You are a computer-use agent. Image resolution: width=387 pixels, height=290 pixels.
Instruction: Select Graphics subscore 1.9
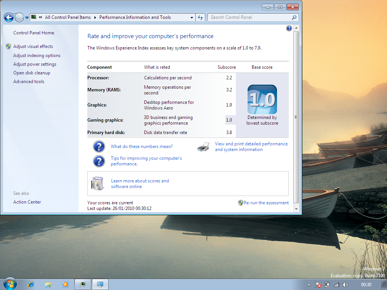[x=229, y=105]
